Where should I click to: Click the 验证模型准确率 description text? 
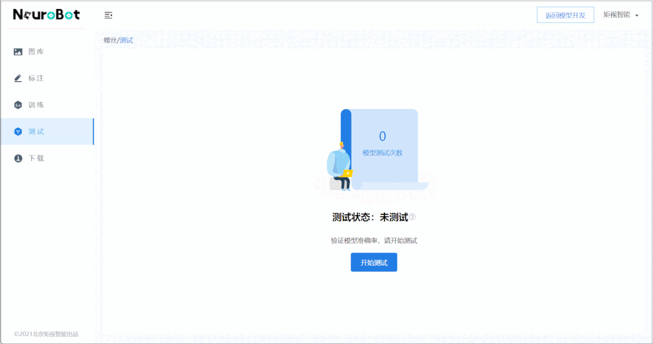click(373, 240)
